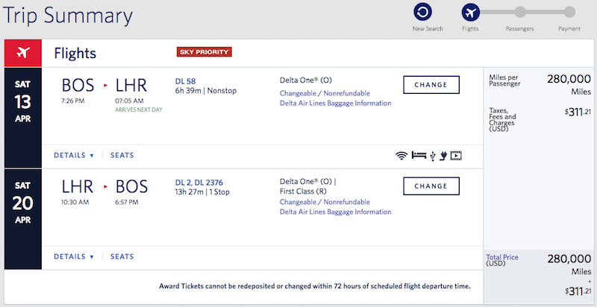Click the ARRIVES NEXT DAY note
Screen dimensions: 597x307
tap(139, 110)
